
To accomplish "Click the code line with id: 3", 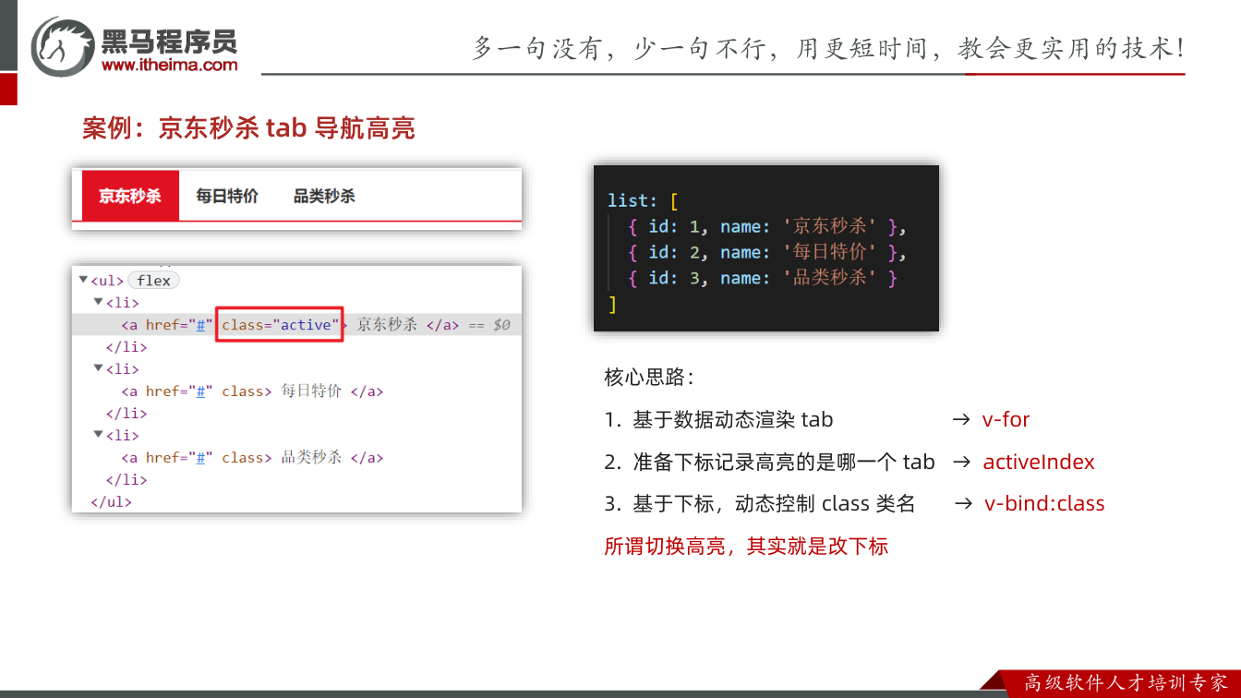I will 763,278.
